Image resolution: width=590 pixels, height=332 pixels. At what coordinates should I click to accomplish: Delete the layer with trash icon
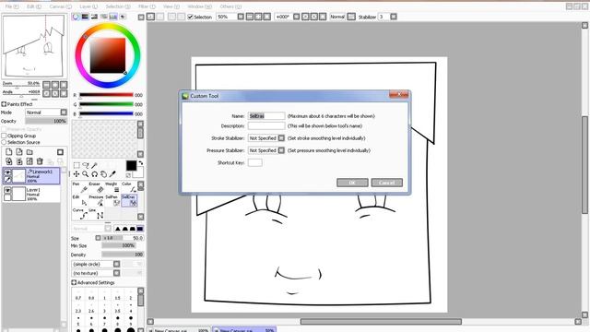coord(40,161)
